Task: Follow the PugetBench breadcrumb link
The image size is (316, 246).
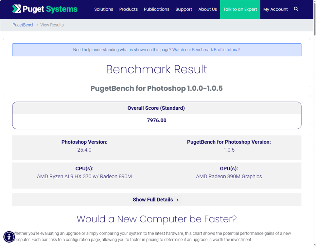Action: tap(23, 25)
